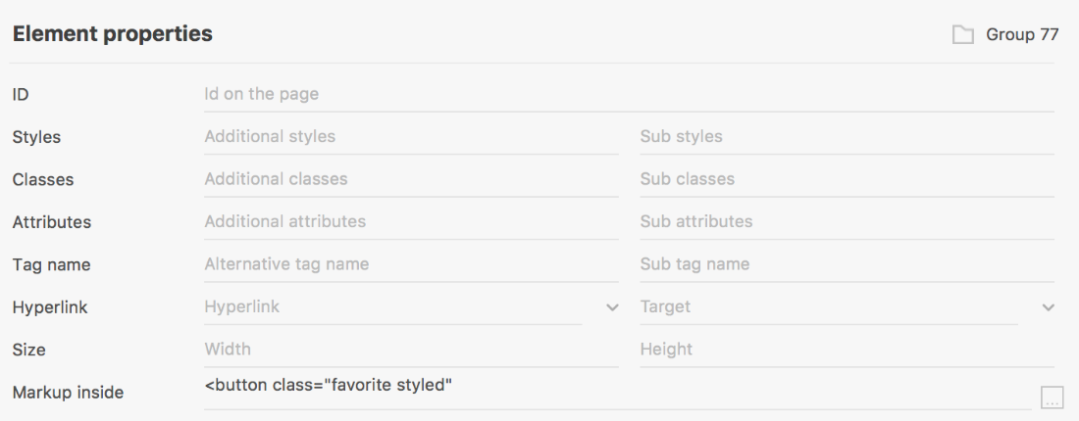Viewport: 1079px width, 421px height.
Task: Focus the Width size field
Action: [x=411, y=350]
